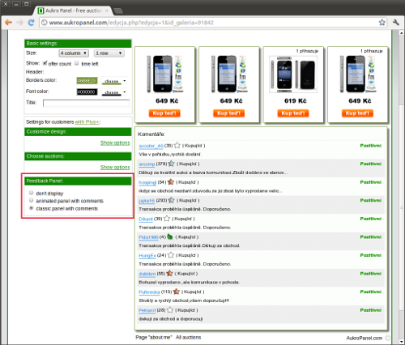Click into the Title input field
Viewport: 405px width, 345px height.
86,103
